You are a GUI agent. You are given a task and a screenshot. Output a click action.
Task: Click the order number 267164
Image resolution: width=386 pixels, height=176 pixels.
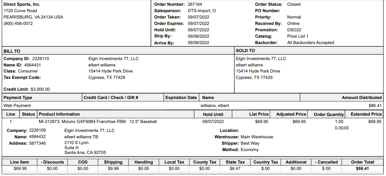pyautogui.click(x=195, y=4)
